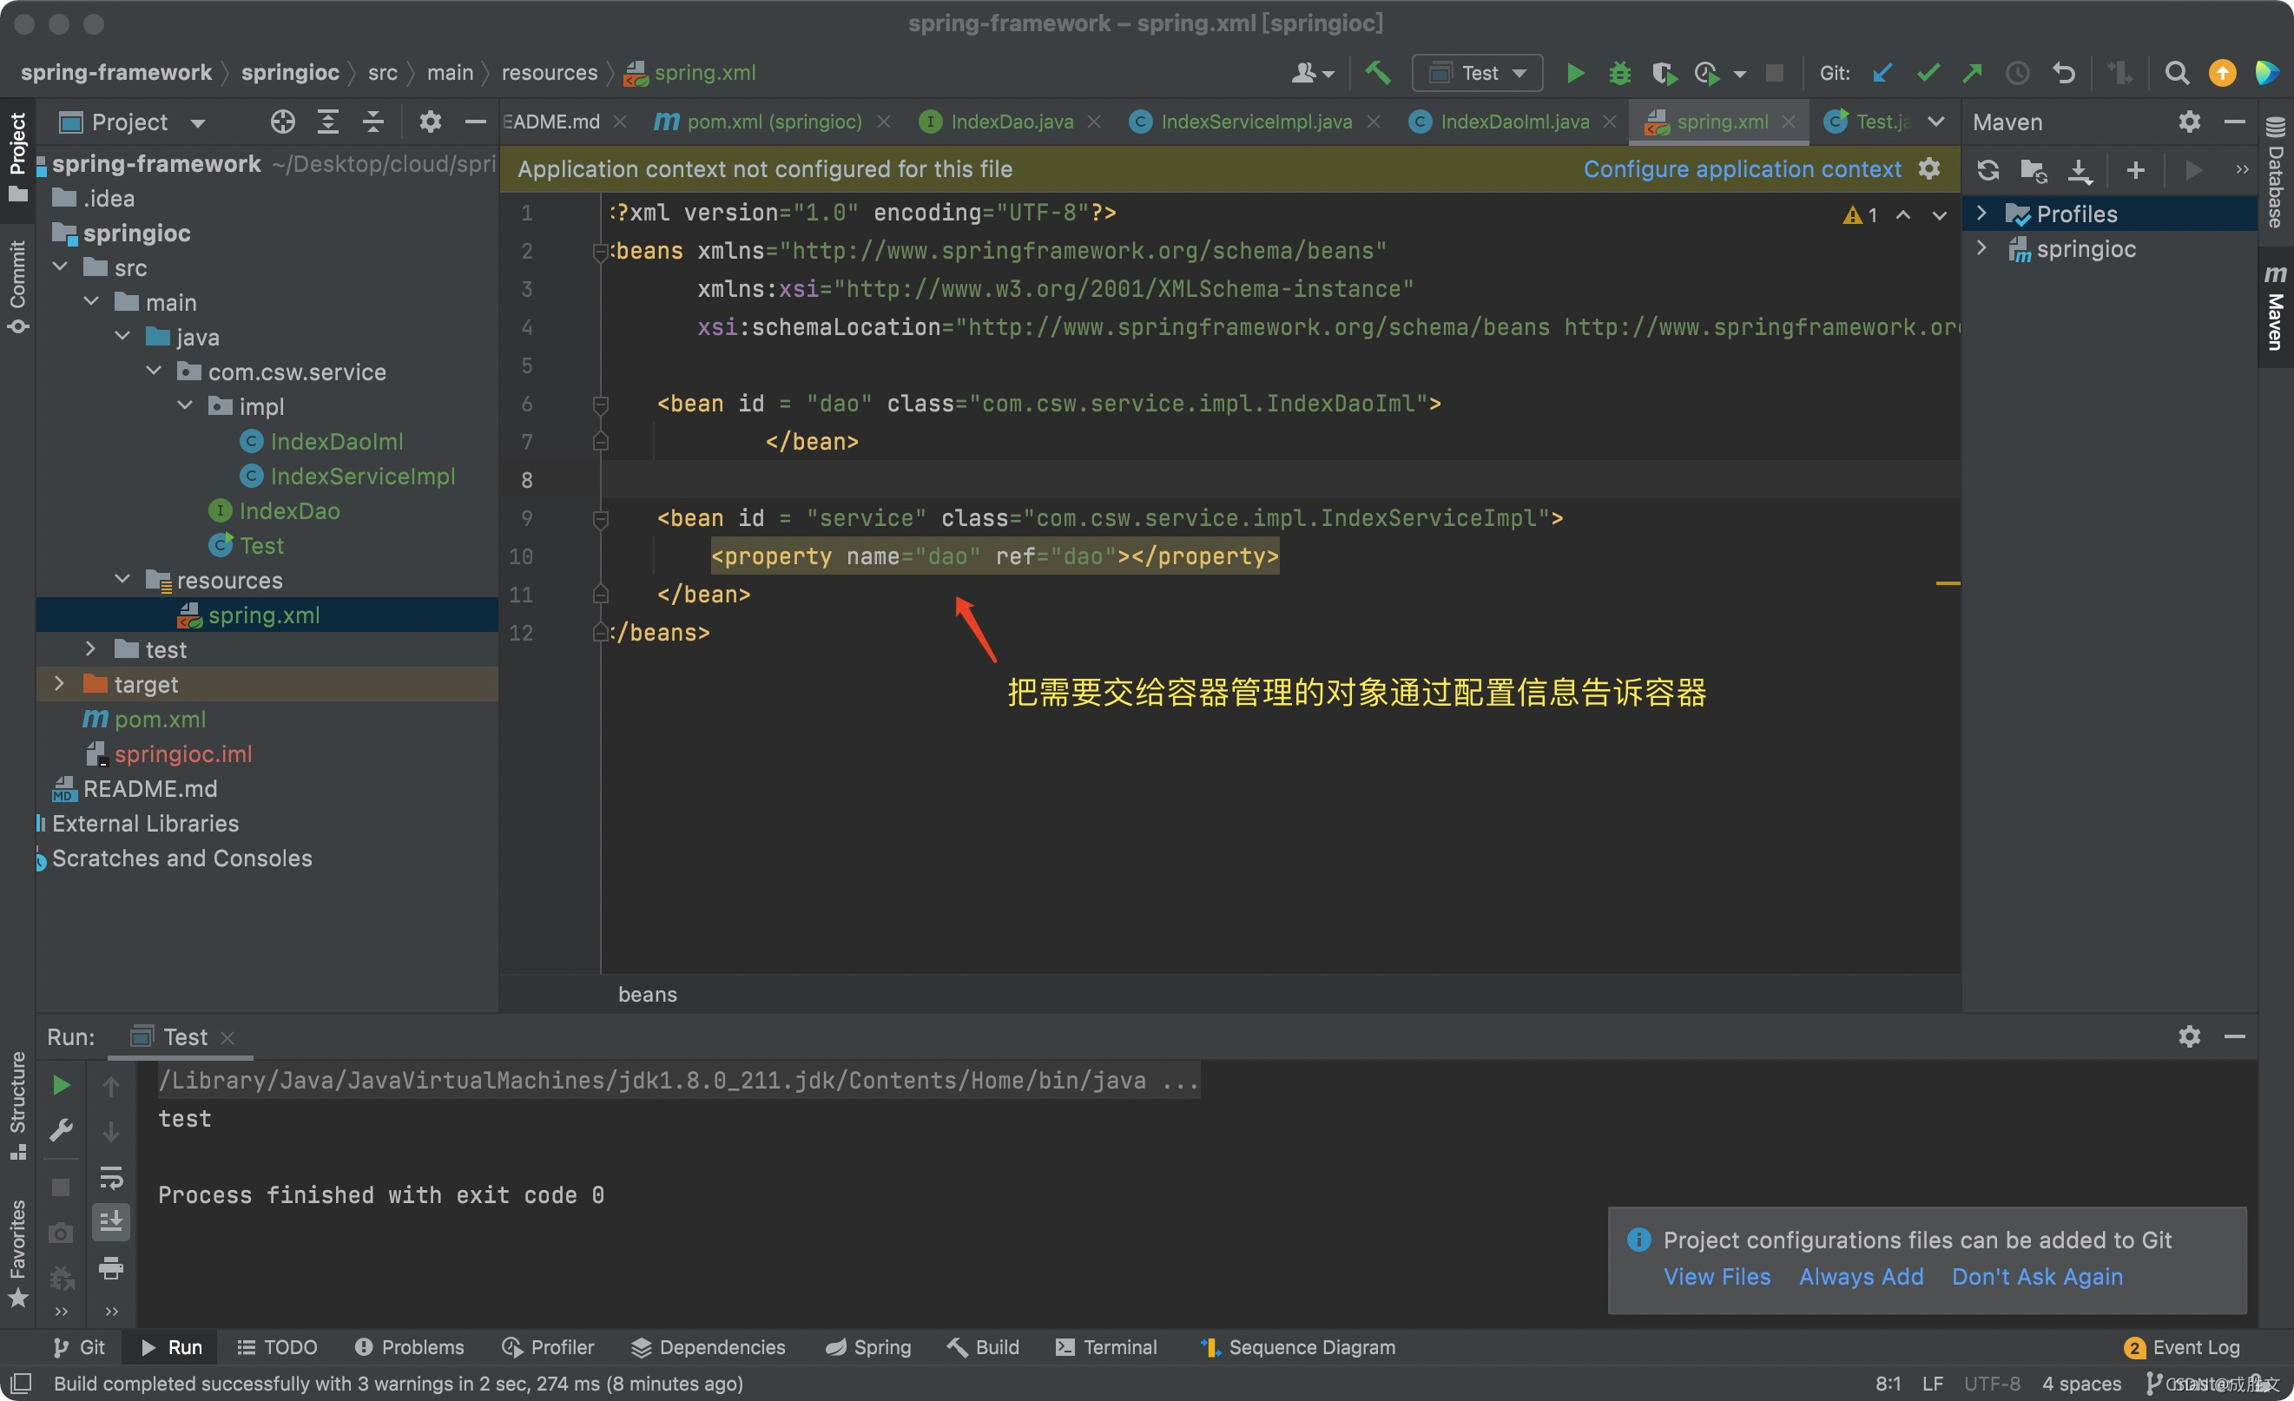Select IndexDaoIml class in project tree

click(x=336, y=441)
